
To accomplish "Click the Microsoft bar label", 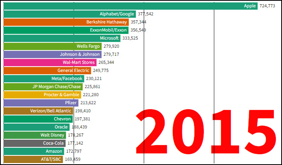I will click(x=109, y=38).
